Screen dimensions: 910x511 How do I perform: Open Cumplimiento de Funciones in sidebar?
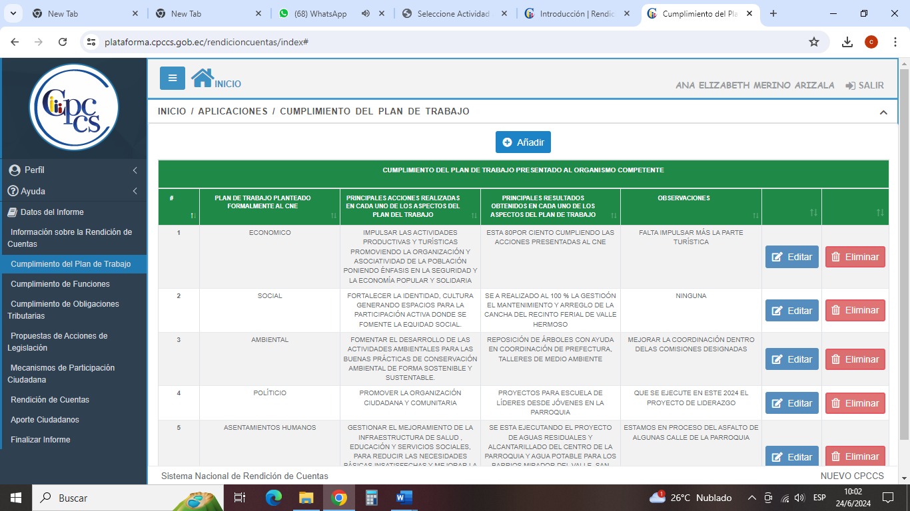tap(60, 284)
